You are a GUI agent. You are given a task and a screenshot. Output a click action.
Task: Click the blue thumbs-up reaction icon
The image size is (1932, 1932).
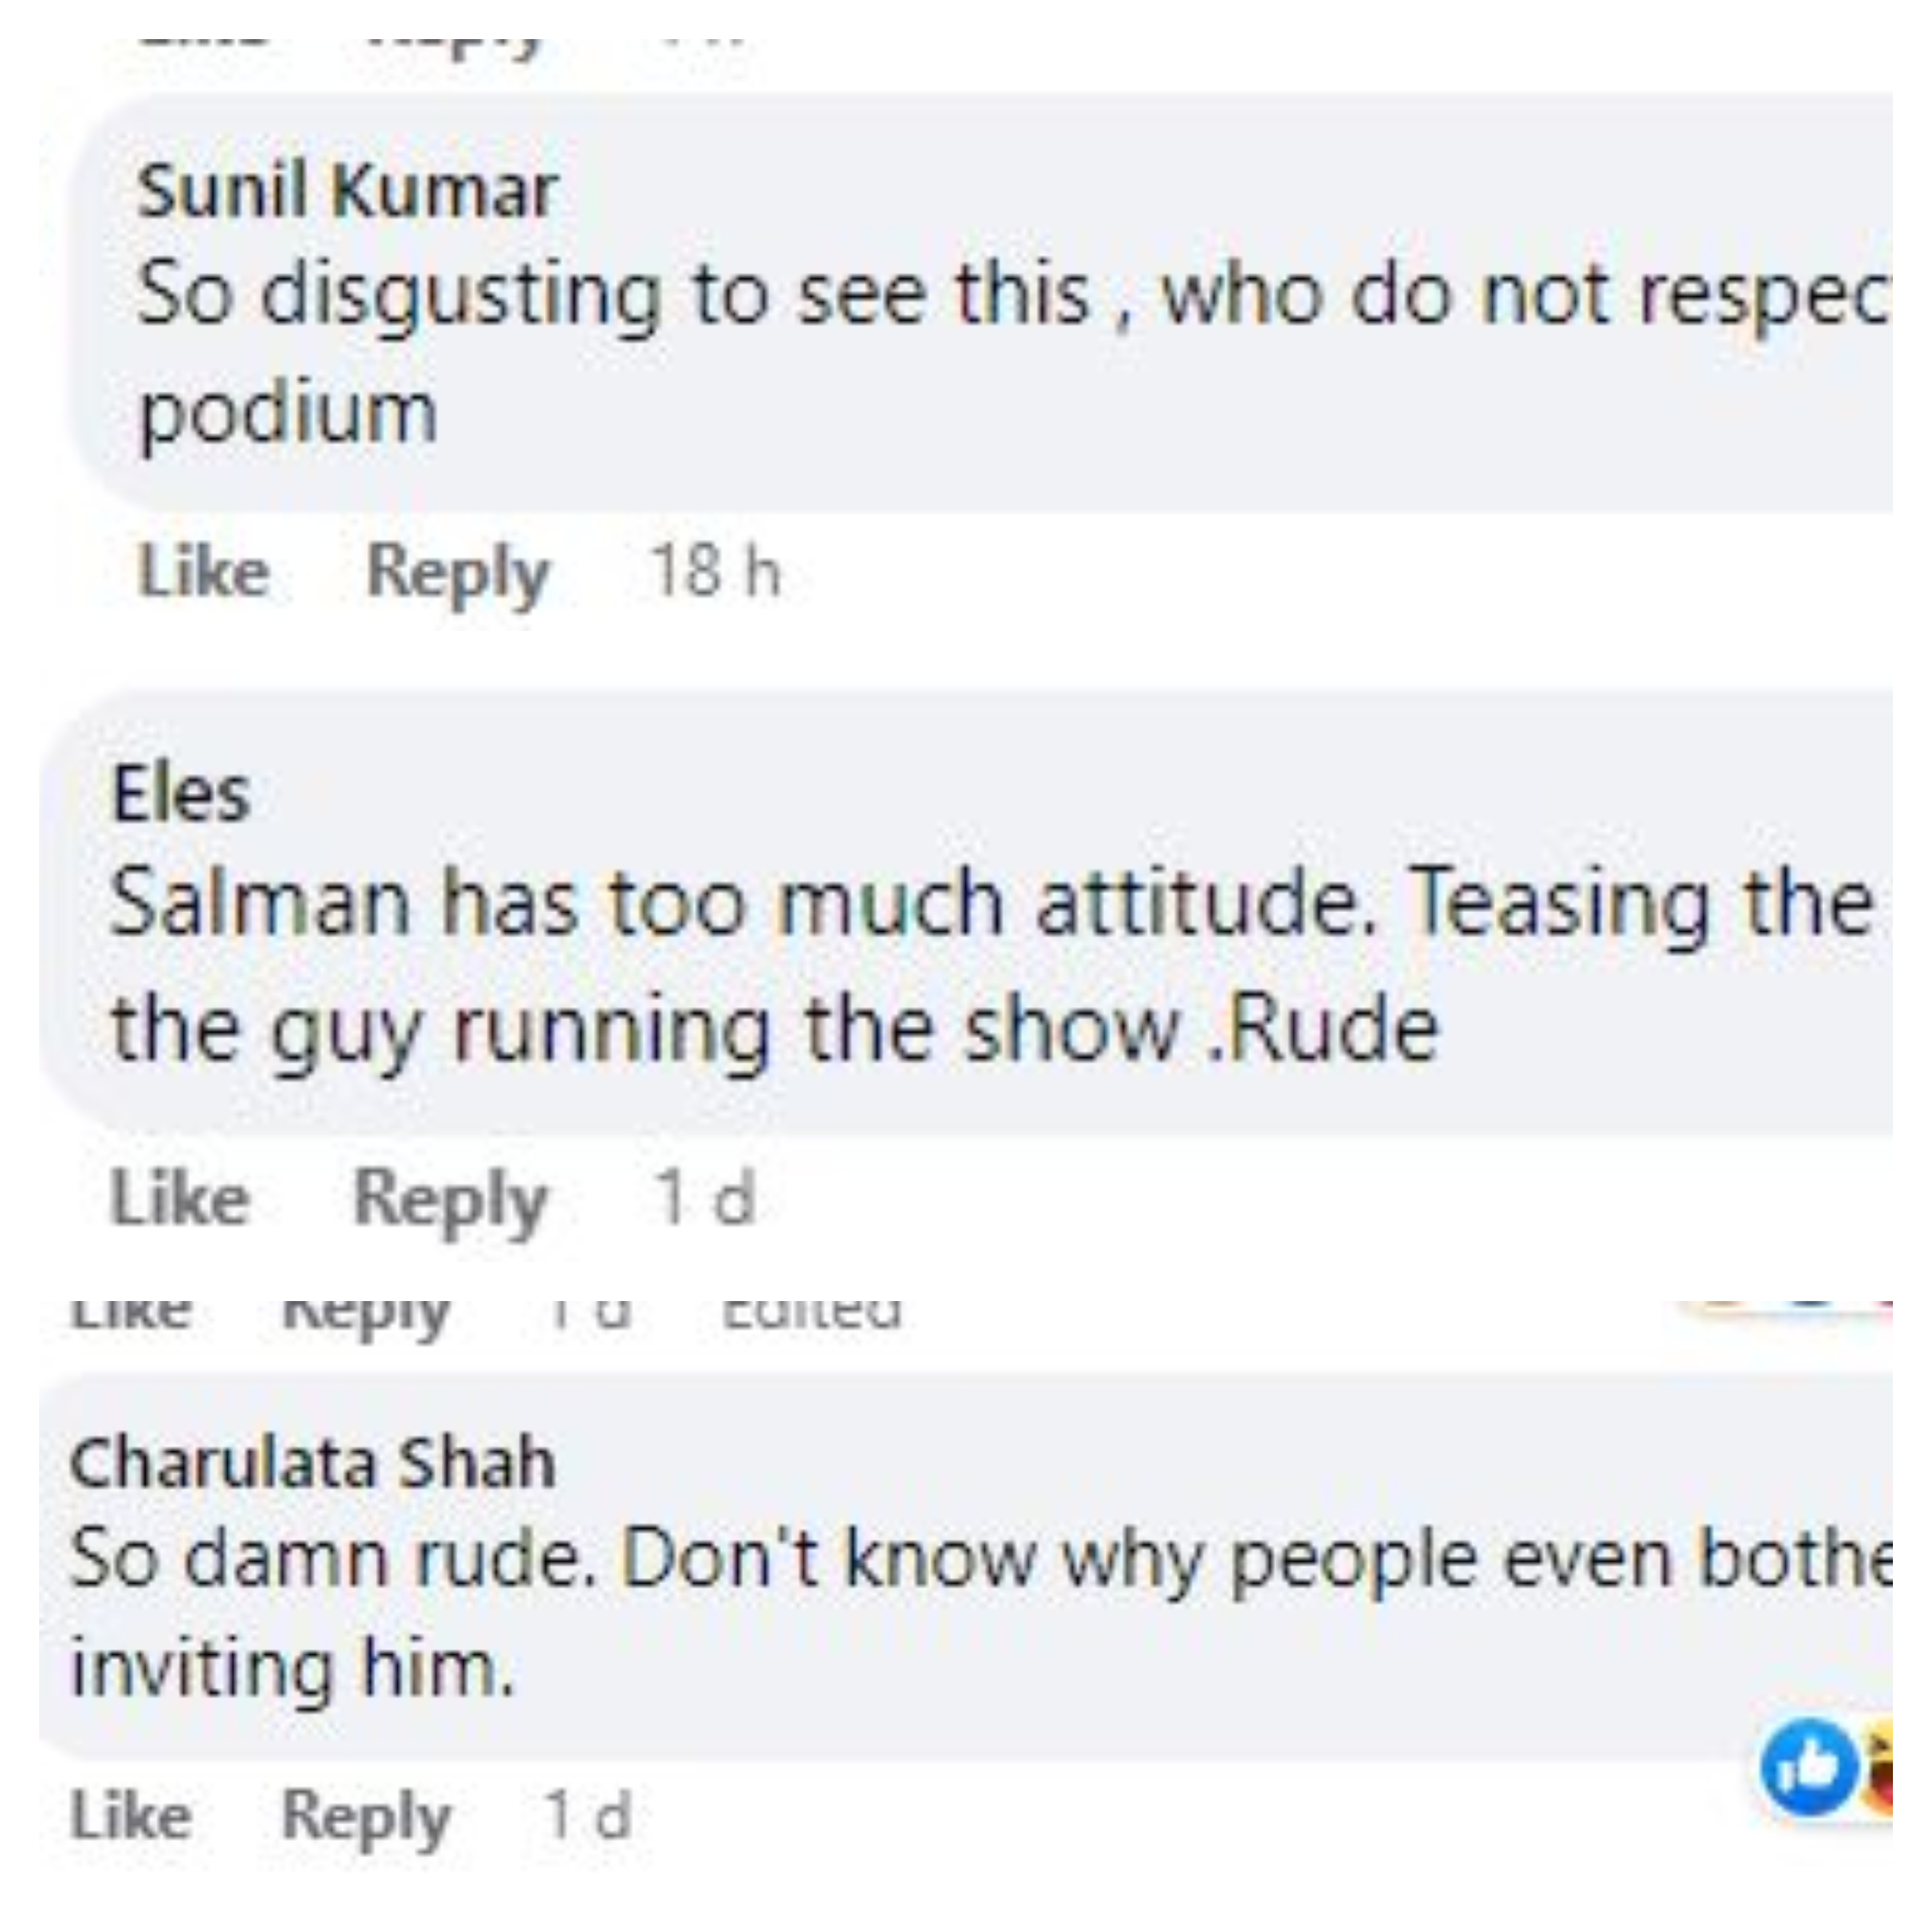pos(1809,1767)
